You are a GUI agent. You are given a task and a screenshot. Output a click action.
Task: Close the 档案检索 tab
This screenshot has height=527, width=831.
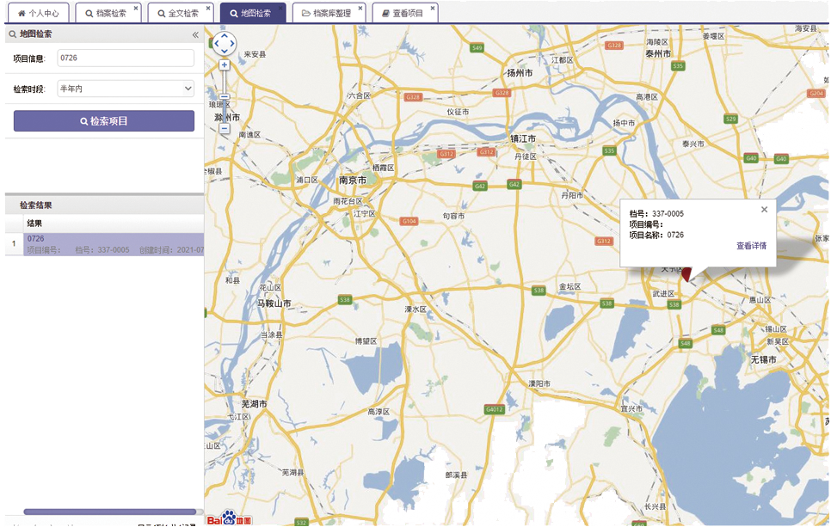pos(136,9)
